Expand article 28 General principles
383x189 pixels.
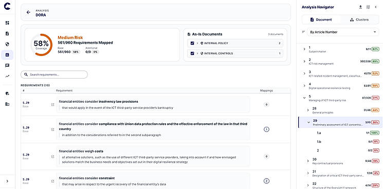[308, 110]
